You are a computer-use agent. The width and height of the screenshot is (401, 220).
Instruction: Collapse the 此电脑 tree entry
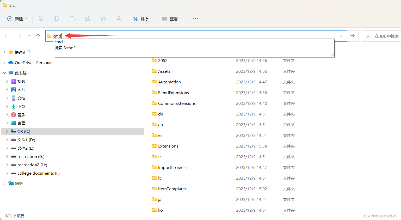tap(4, 73)
